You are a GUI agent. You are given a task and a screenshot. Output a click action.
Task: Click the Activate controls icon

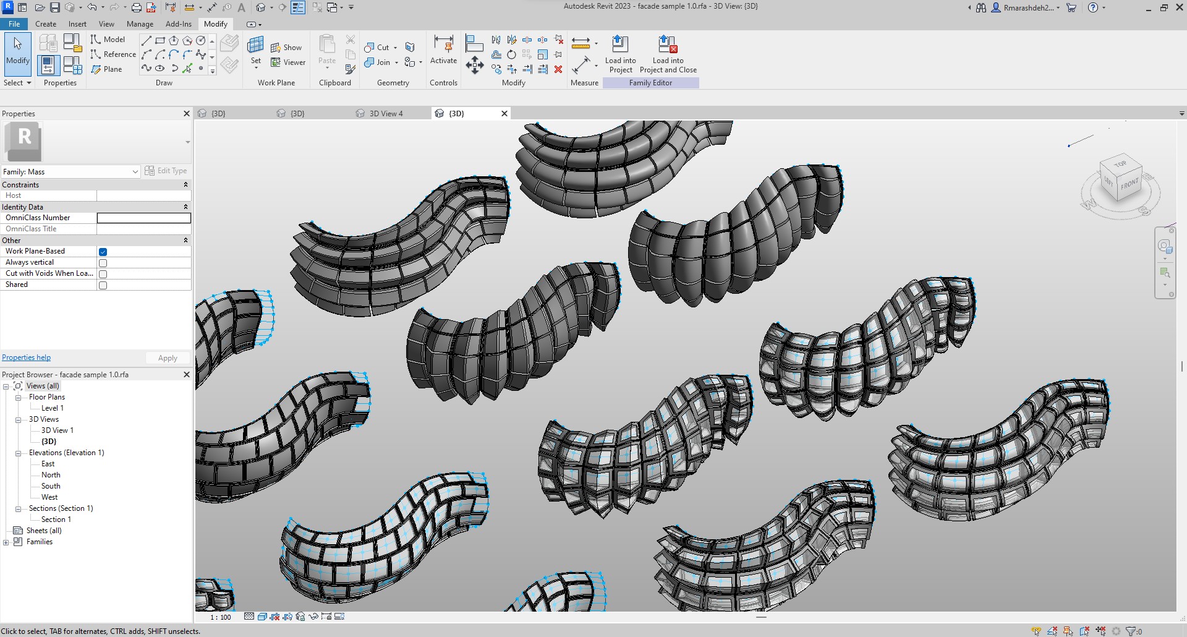[443, 45]
